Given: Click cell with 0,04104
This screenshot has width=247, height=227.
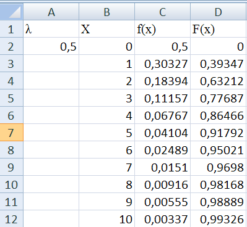Looking at the screenshot, I should (x=162, y=133).
